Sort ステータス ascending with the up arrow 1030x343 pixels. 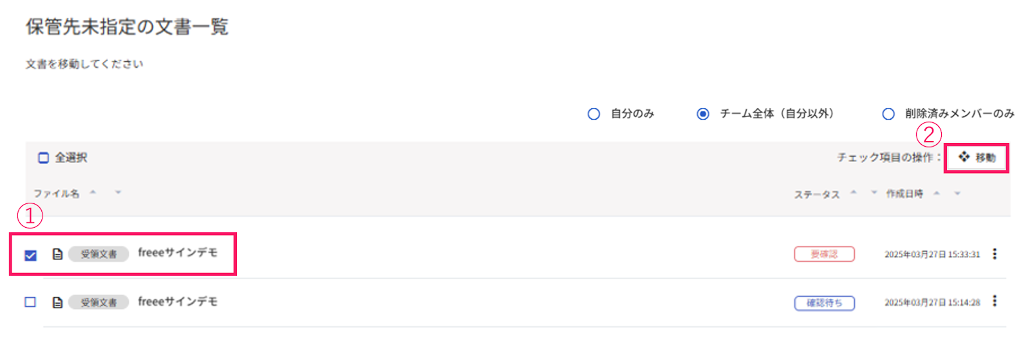tap(854, 192)
